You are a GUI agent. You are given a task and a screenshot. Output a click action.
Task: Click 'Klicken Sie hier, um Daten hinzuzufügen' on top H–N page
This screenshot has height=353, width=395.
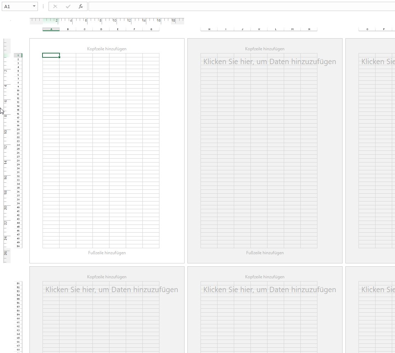point(270,62)
